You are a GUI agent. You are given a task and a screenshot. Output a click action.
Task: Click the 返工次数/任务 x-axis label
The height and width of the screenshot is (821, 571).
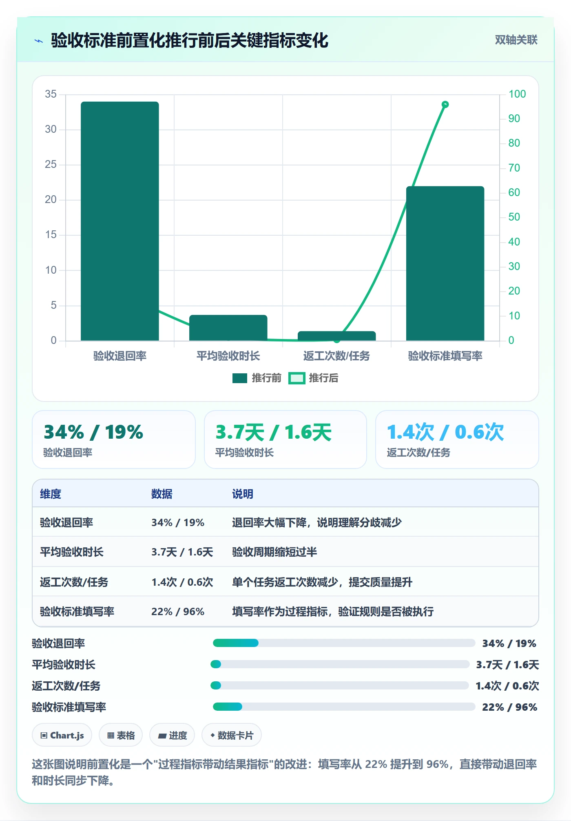pyautogui.click(x=336, y=356)
